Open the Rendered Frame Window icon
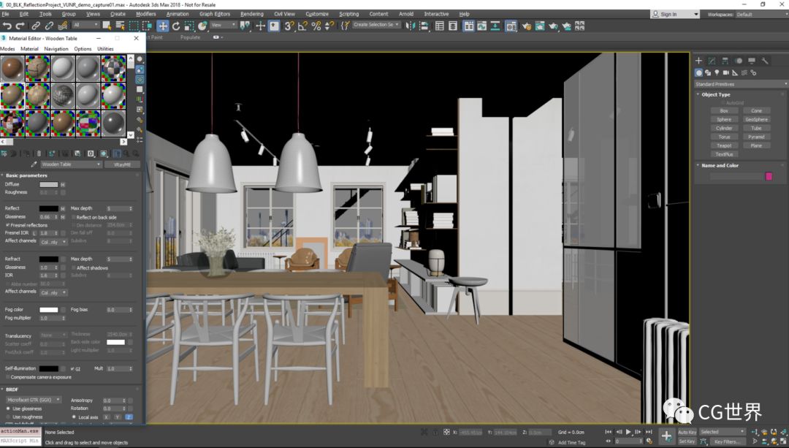Screen dimensions: 789x448 (x=540, y=26)
